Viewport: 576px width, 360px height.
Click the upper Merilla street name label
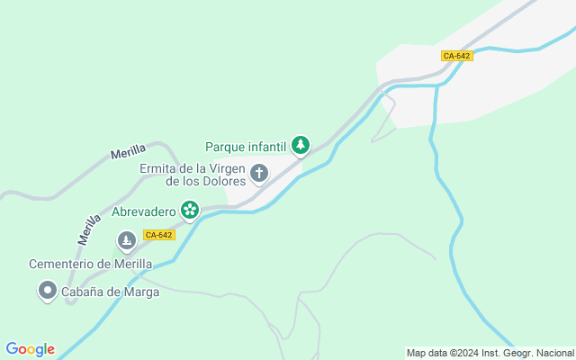(128, 151)
